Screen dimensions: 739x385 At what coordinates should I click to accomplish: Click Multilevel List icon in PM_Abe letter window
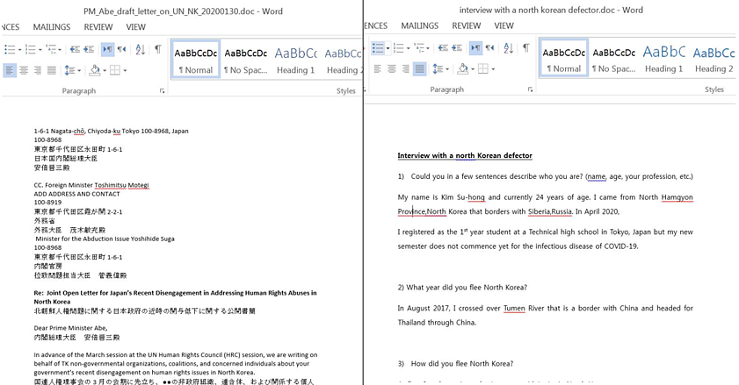click(x=51, y=49)
